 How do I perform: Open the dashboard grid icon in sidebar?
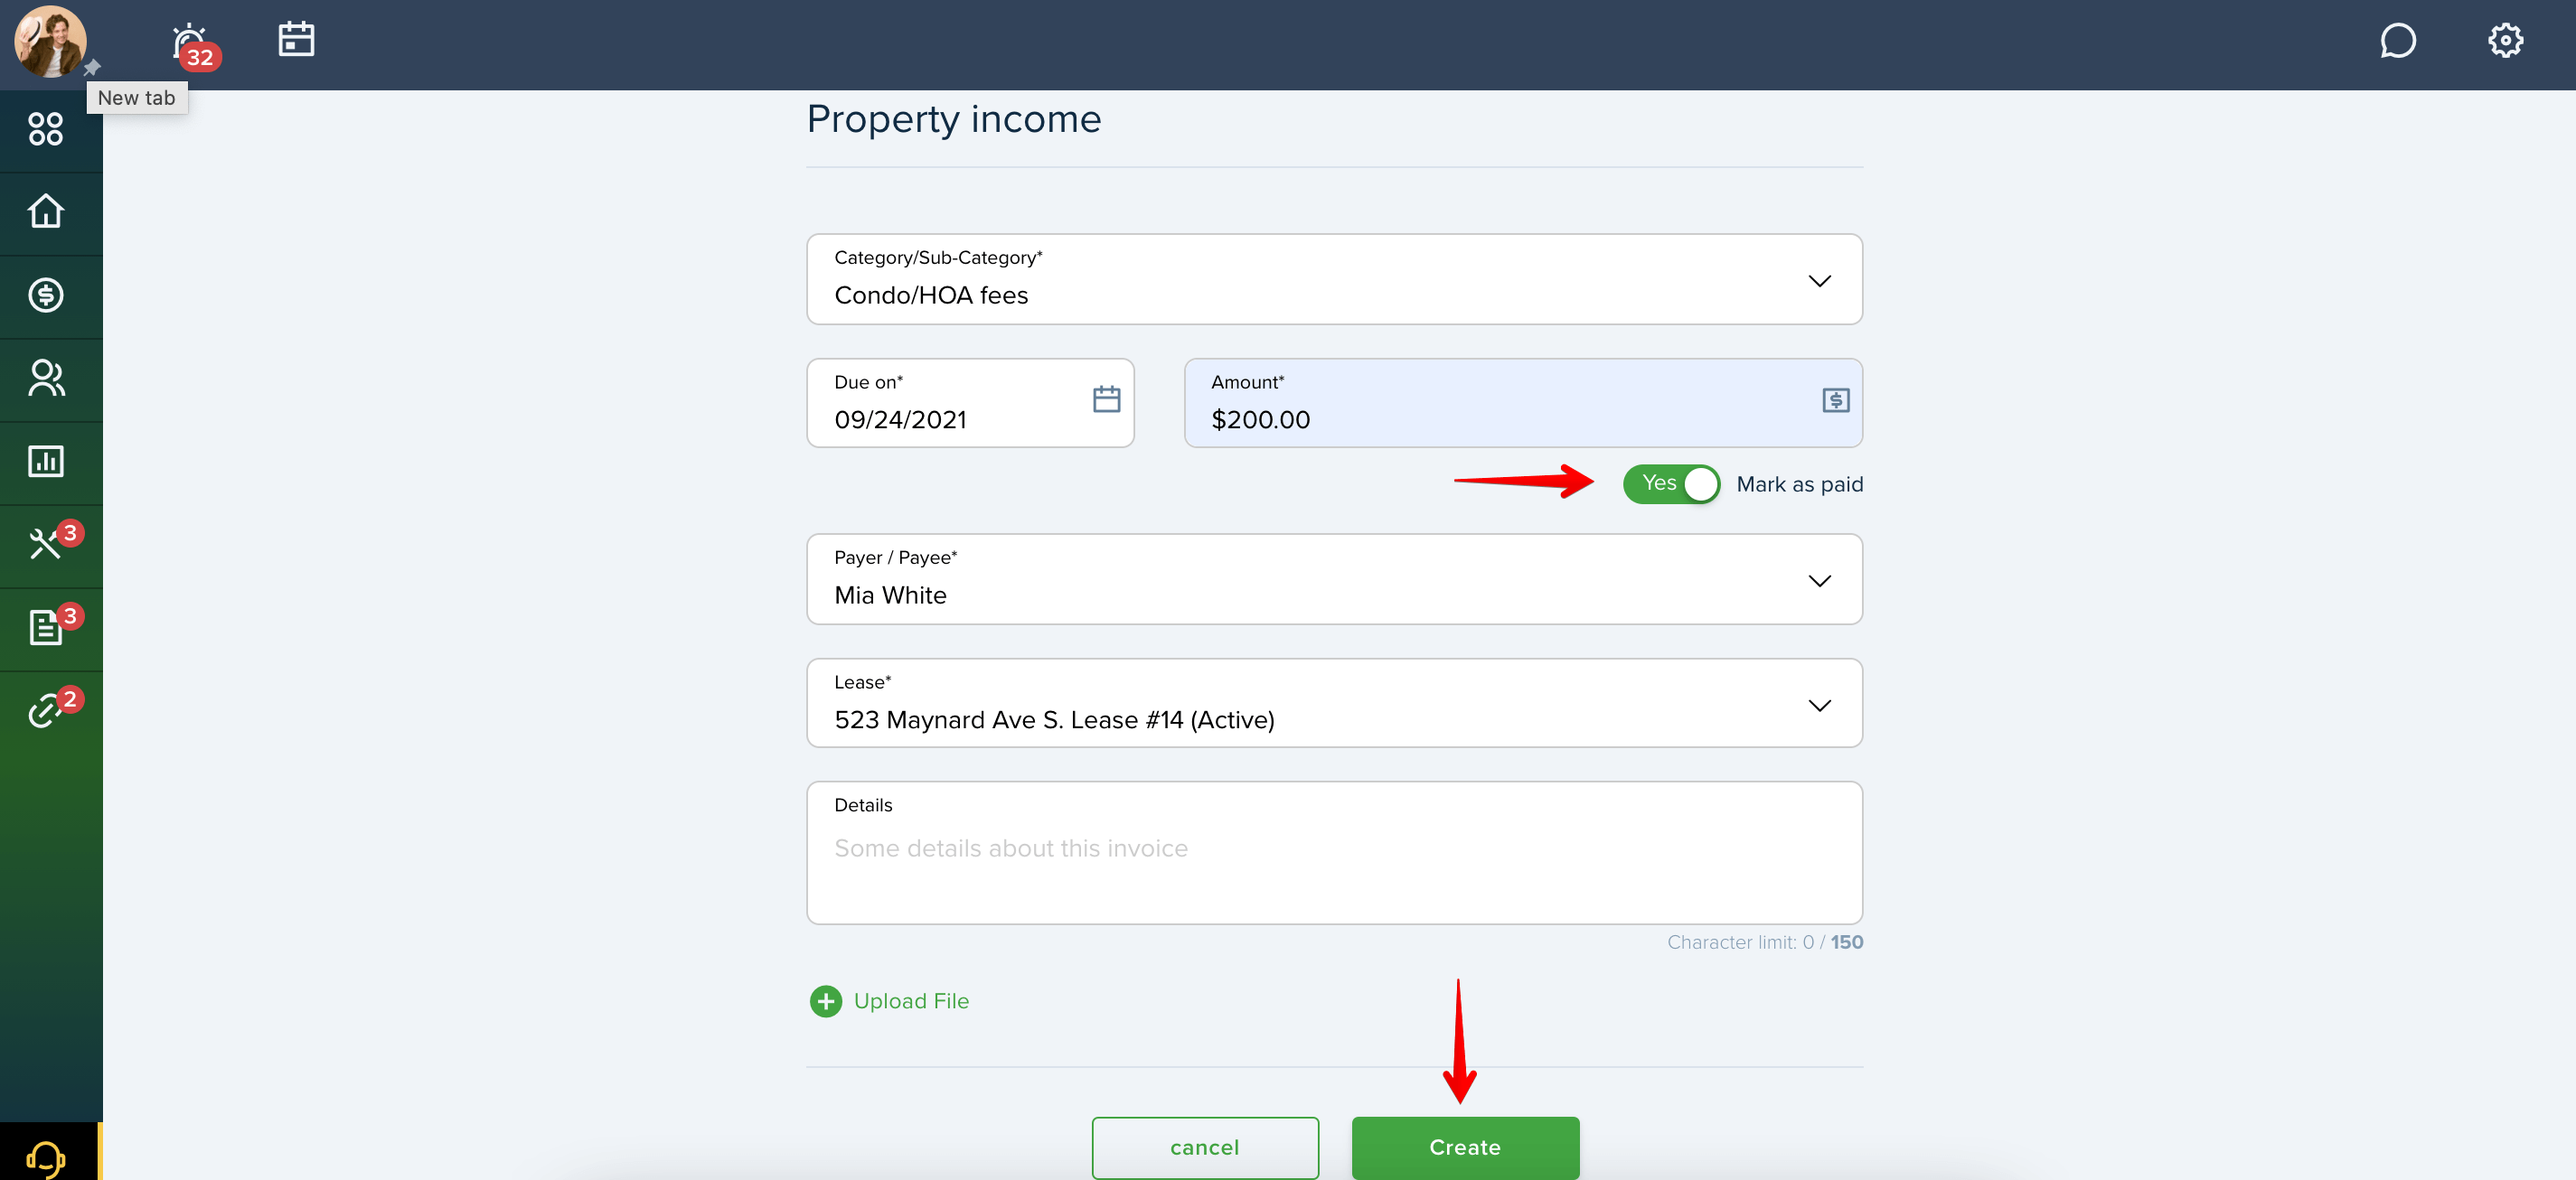point(46,129)
